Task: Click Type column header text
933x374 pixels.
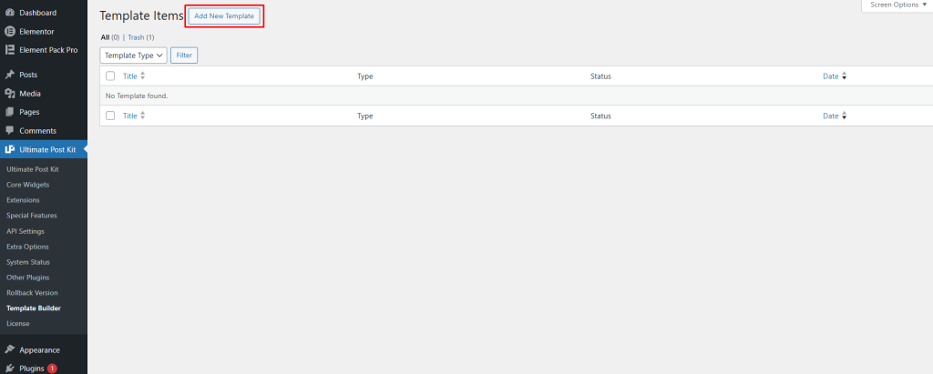Action: point(364,76)
